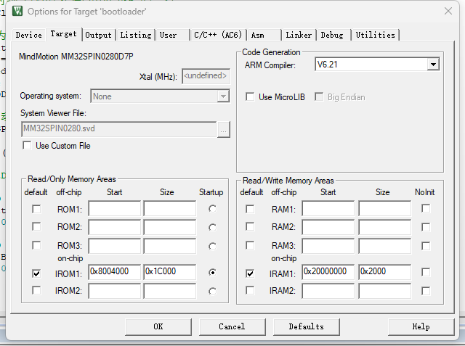Screen dimensions: 465x346
Task: Enable NoInit for RAM1
Action: click(x=426, y=208)
